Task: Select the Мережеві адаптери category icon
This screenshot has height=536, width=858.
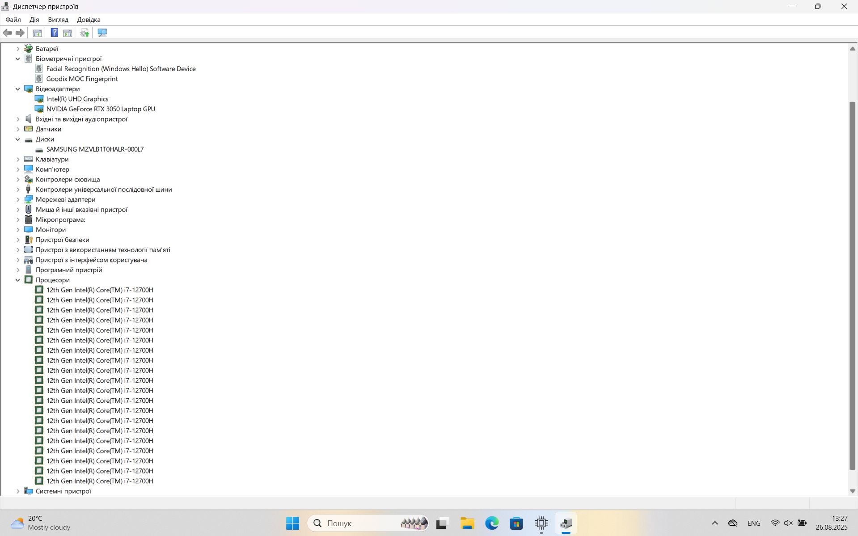Action: pos(29,199)
